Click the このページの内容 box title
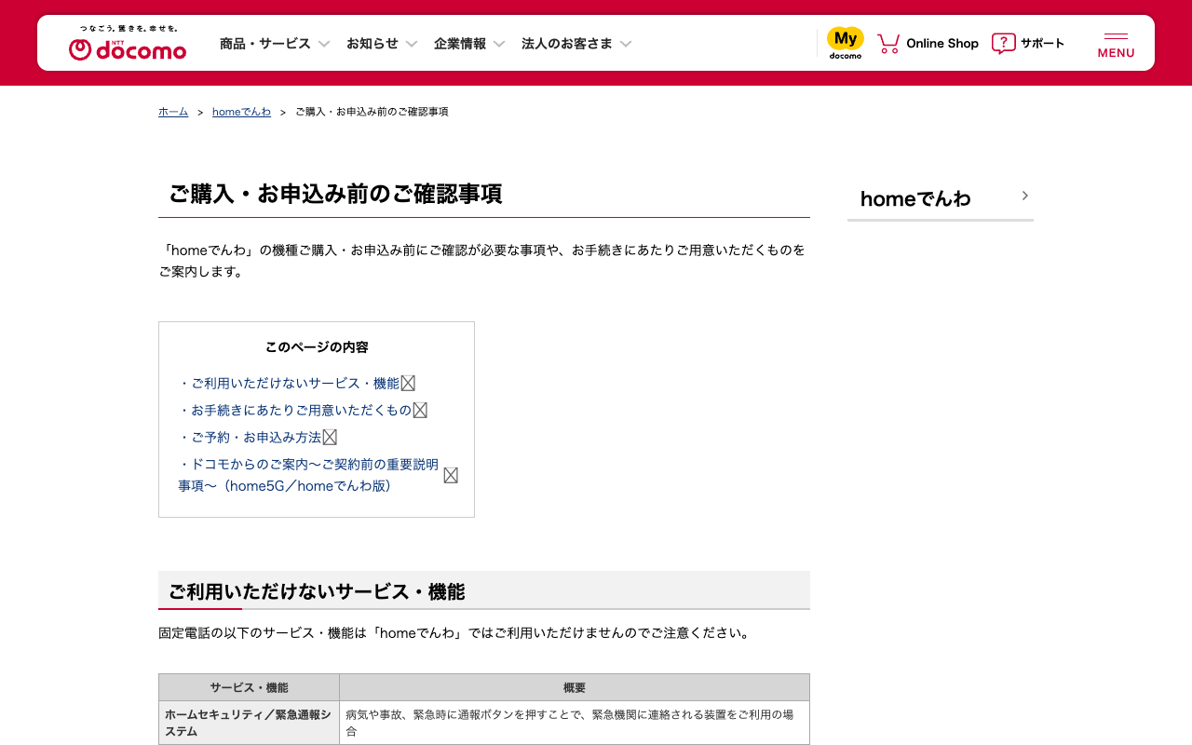The height and width of the screenshot is (745, 1192). click(x=317, y=347)
